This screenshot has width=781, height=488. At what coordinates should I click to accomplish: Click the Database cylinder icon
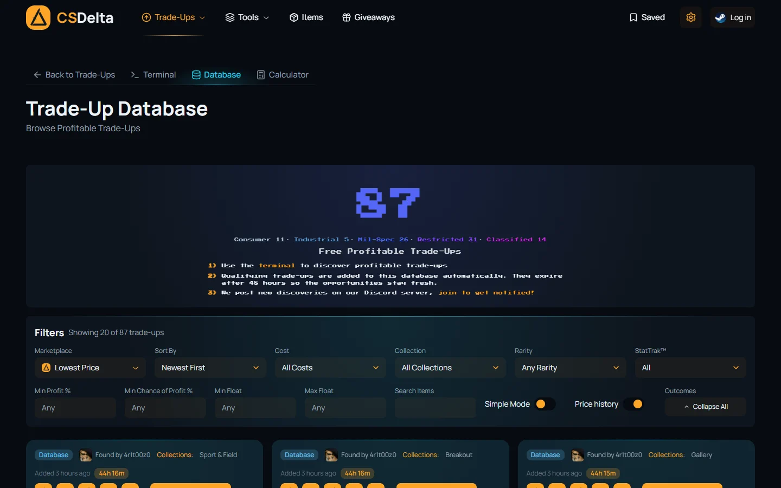pos(196,75)
